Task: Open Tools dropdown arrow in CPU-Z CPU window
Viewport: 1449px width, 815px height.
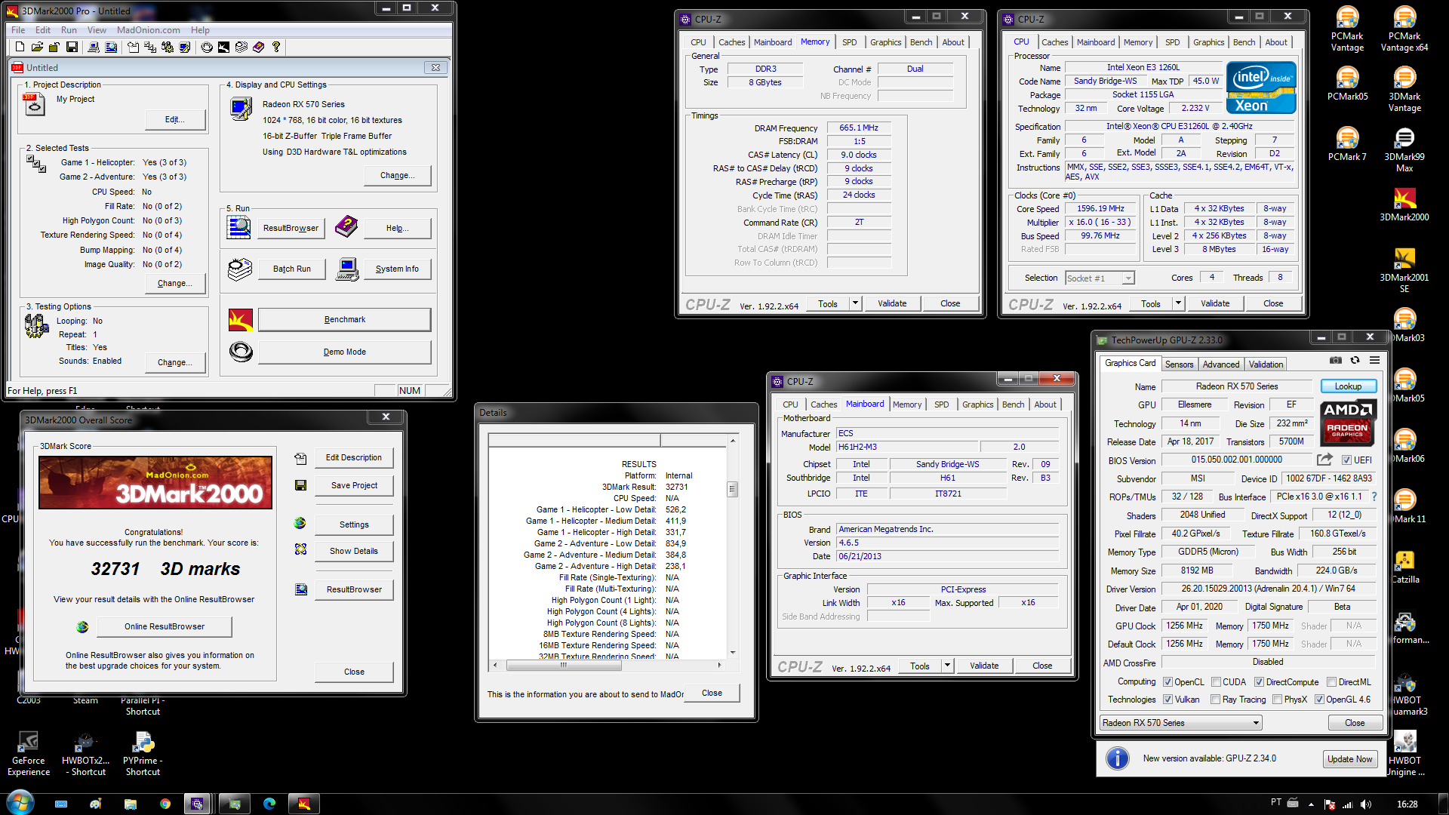Action: point(1178,303)
